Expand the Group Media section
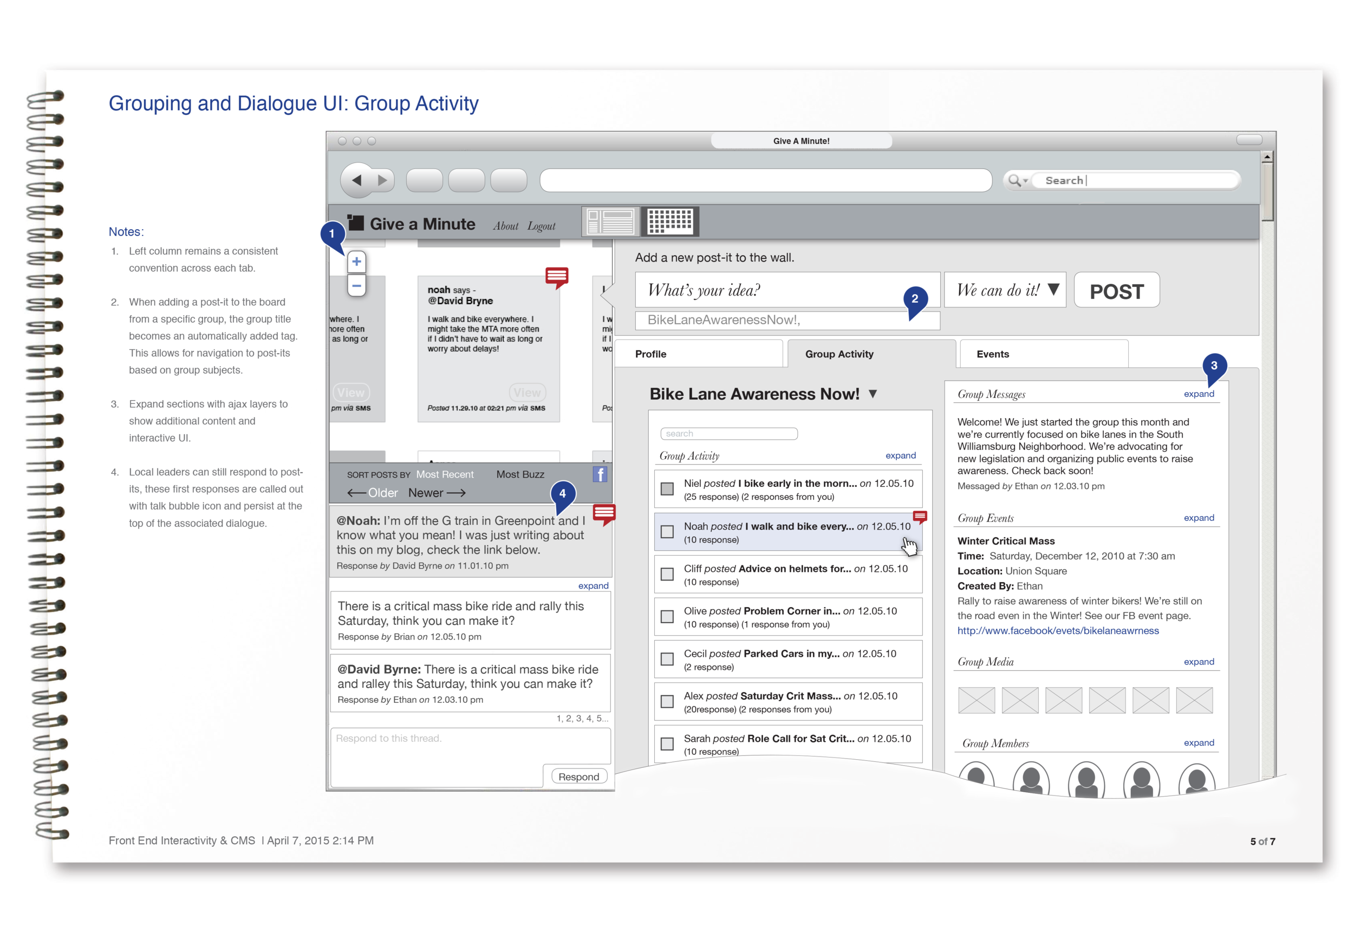This screenshot has height=926, width=1354. point(1199,662)
